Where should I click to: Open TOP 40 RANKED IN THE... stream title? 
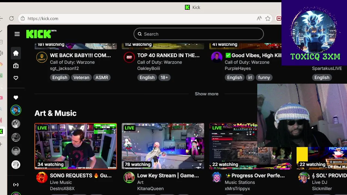(168, 55)
